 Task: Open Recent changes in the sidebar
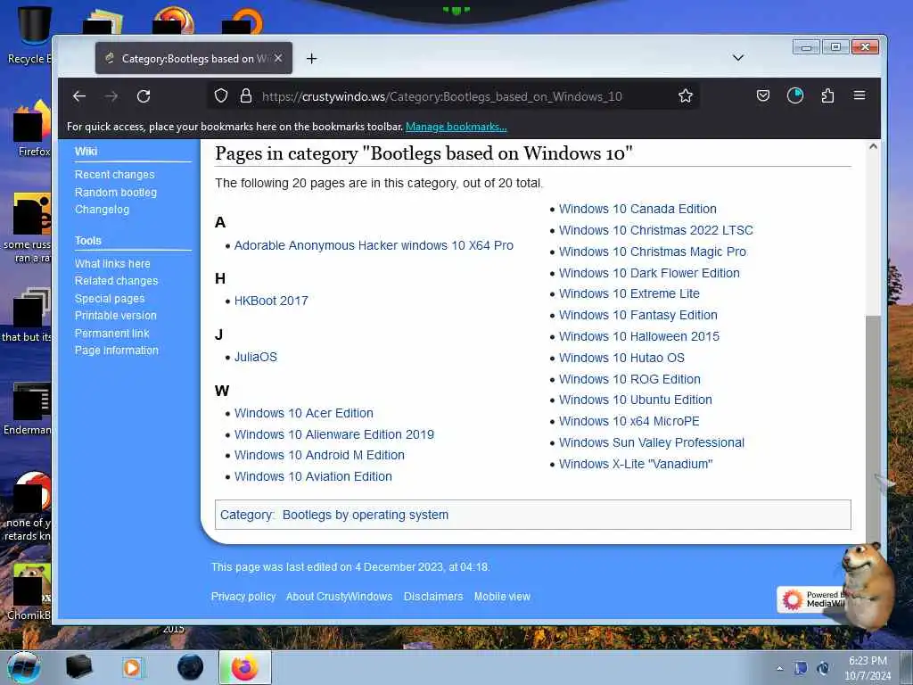coord(115,174)
